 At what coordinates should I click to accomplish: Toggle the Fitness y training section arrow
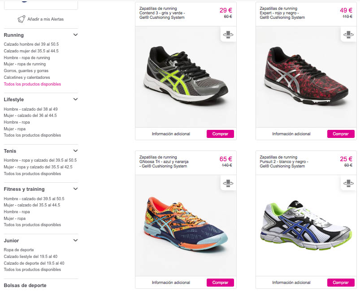point(75,189)
